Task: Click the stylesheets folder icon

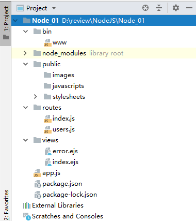Action: pos(47,97)
